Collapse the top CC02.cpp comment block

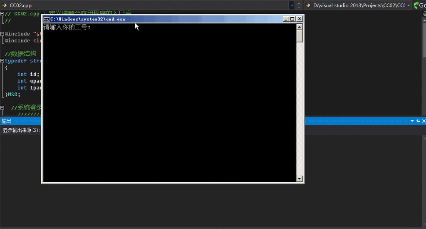pyautogui.click(x=2, y=14)
